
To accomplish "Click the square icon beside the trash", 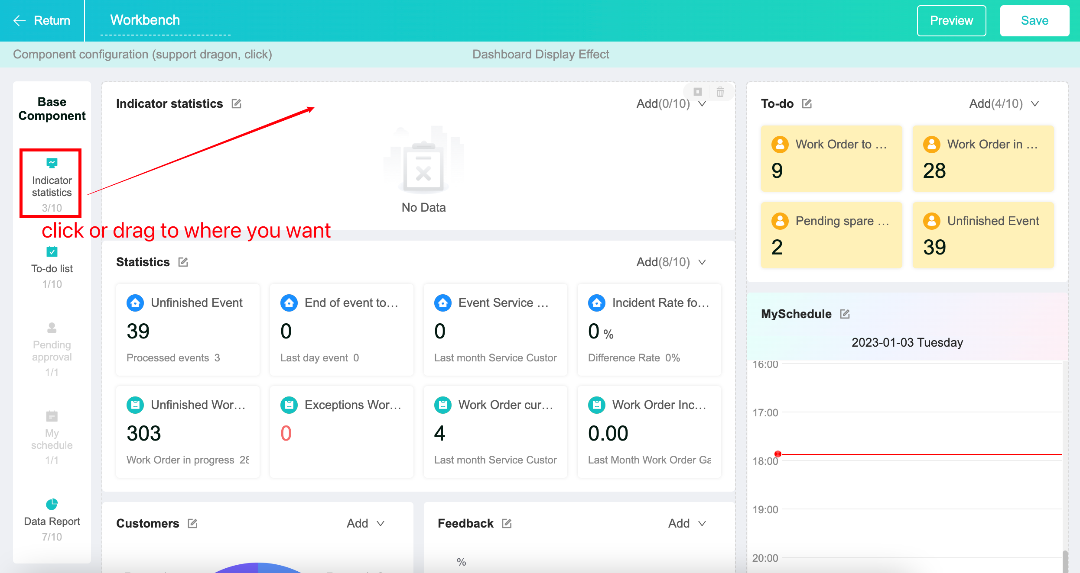I will (698, 92).
